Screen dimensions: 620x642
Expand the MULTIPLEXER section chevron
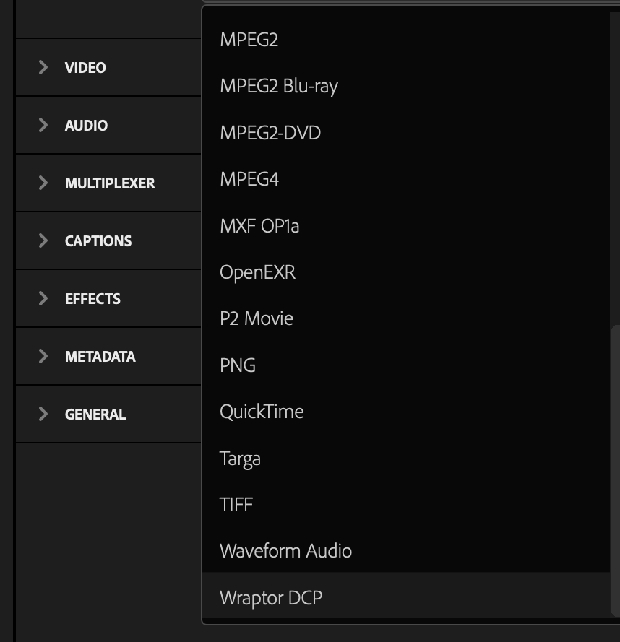pyautogui.click(x=43, y=183)
